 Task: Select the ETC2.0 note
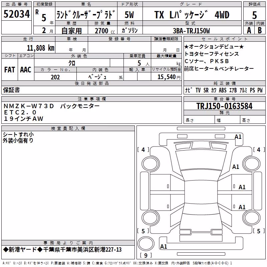[20, 112]
